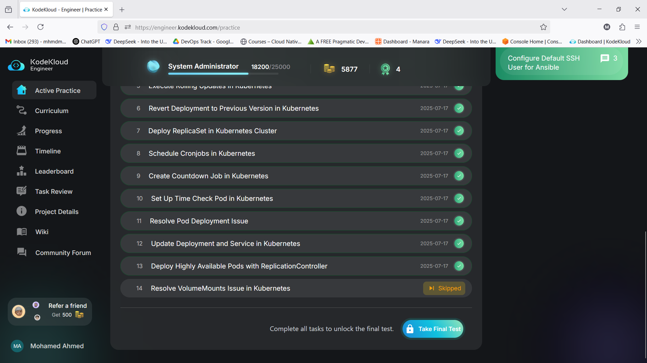Open DevOps Track Google Drive bookmark

203,41
